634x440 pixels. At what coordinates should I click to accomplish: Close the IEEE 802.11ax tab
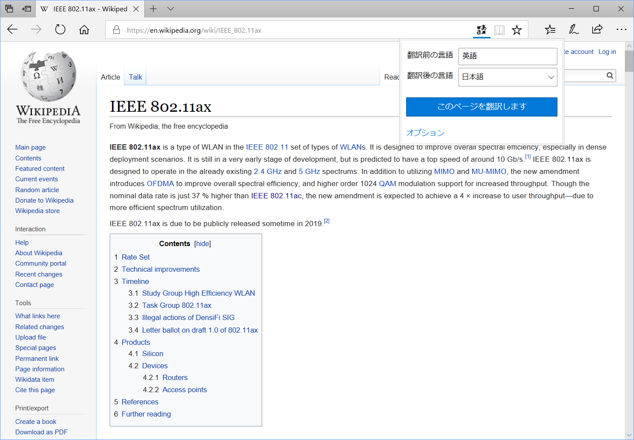click(x=136, y=9)
